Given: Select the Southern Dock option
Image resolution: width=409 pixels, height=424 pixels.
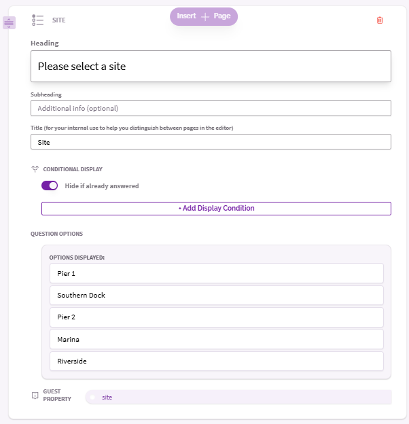Looking at the screenshot, I should pyautogui.click(x=217, y=296).
